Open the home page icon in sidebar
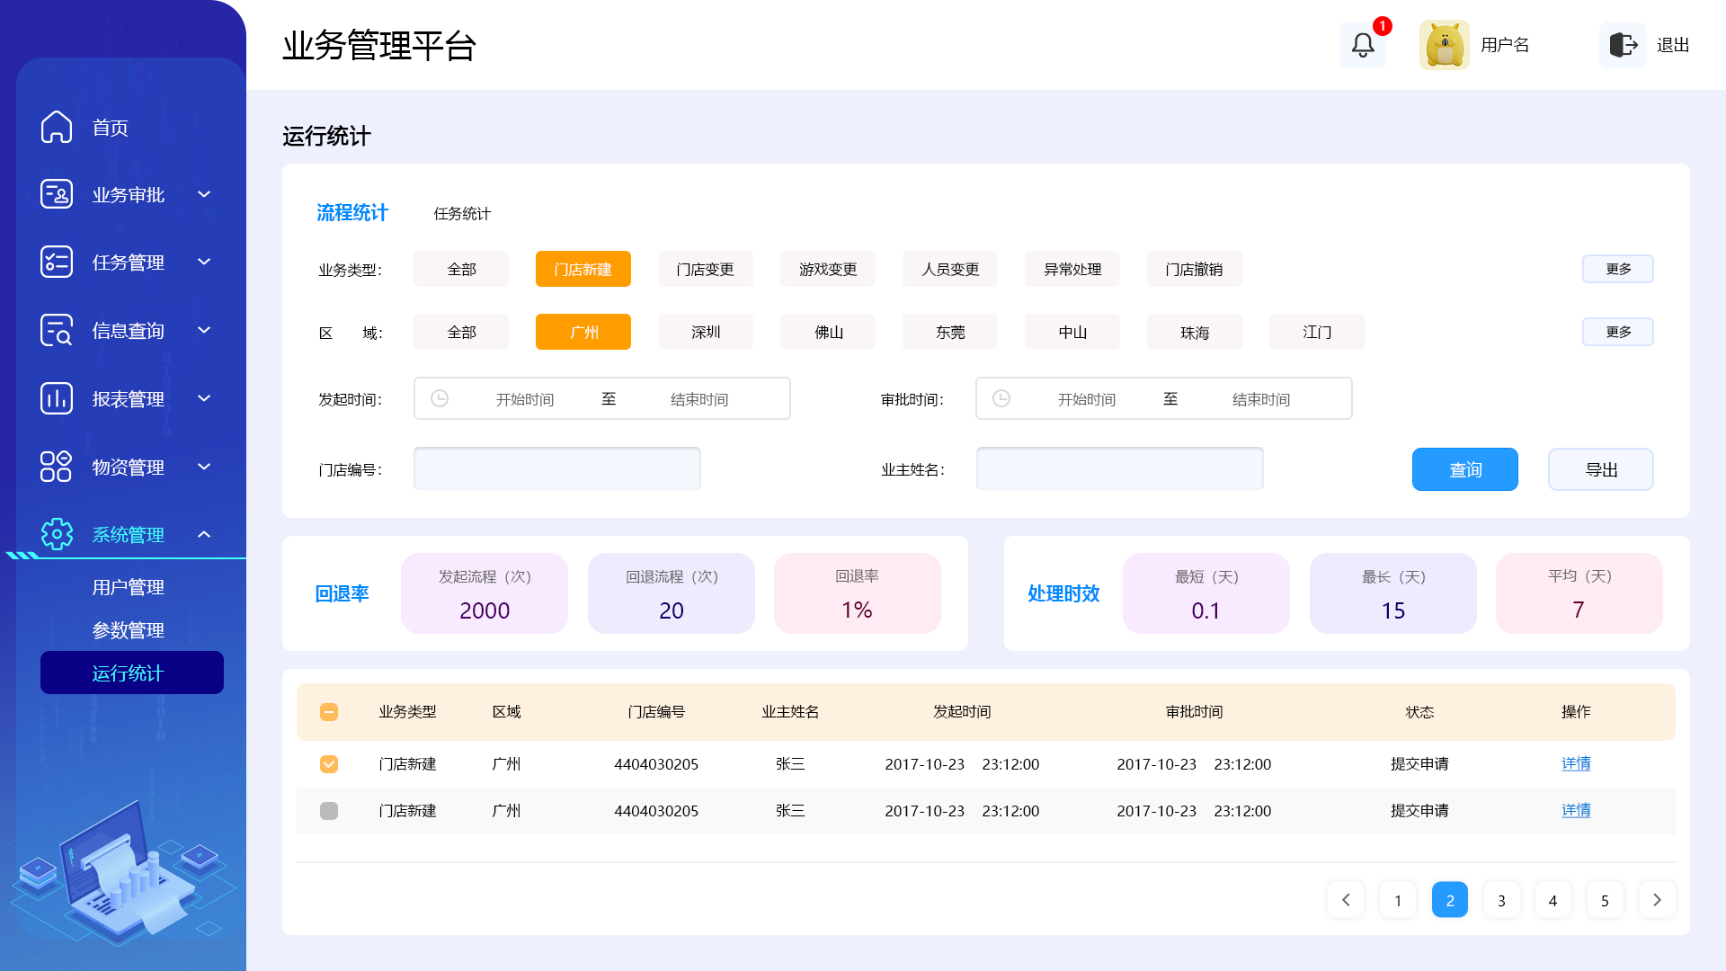Screen dimensions: 1726x971 point(57,127)
